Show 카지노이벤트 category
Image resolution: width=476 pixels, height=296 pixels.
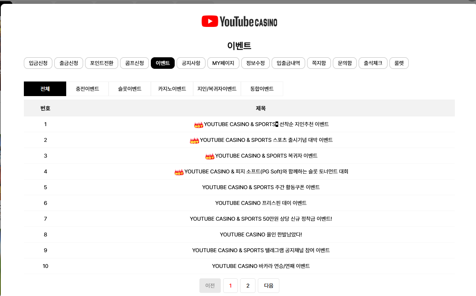172,89
